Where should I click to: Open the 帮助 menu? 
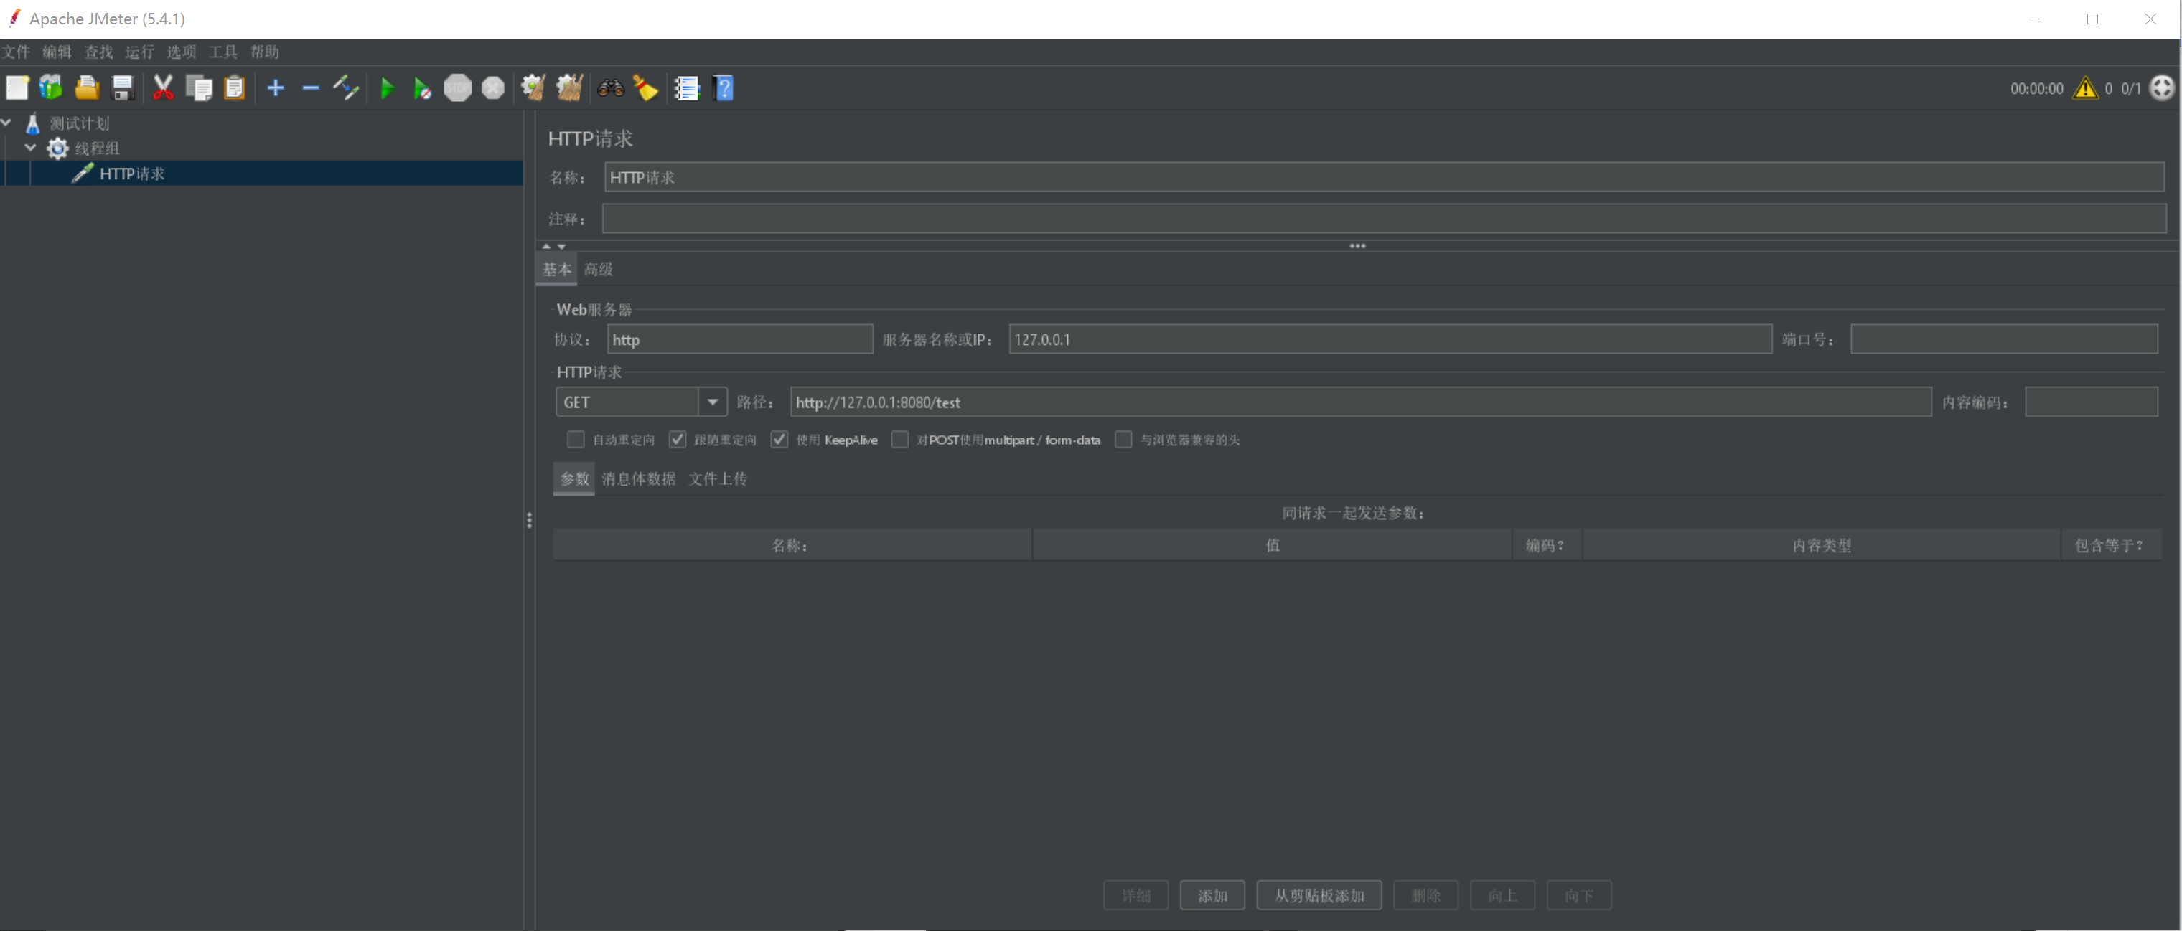pos(264,52)
